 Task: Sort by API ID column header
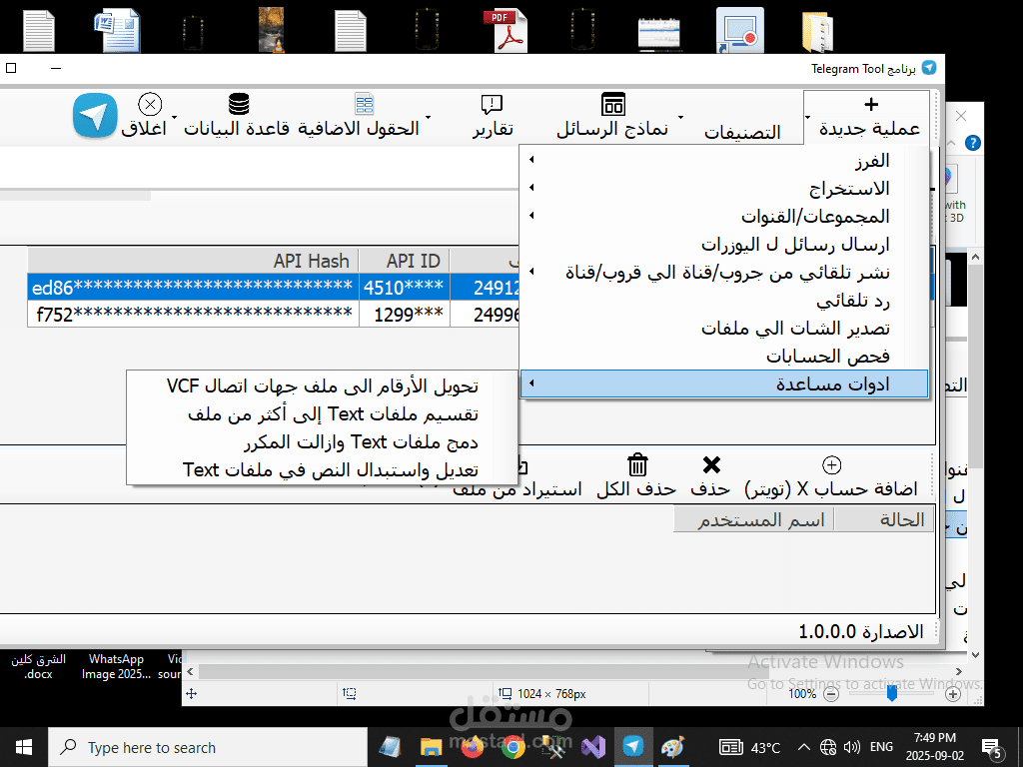[405, 261]
